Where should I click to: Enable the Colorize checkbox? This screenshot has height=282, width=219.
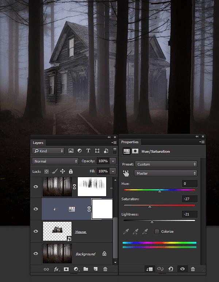(157, 232)
